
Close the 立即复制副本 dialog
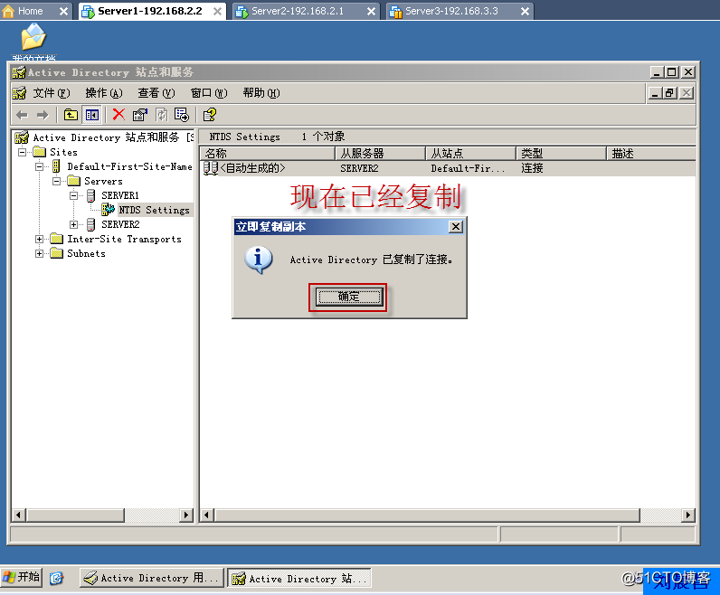(455, 227)
